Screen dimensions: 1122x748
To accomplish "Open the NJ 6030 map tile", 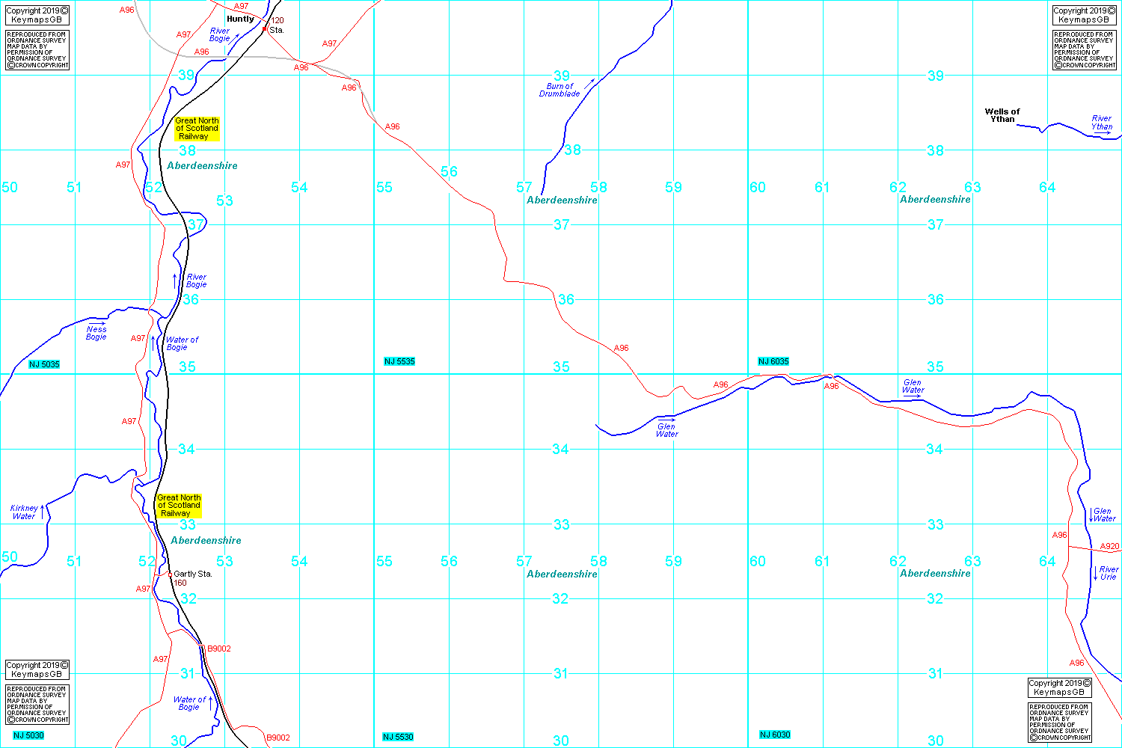I will (775, 735).
